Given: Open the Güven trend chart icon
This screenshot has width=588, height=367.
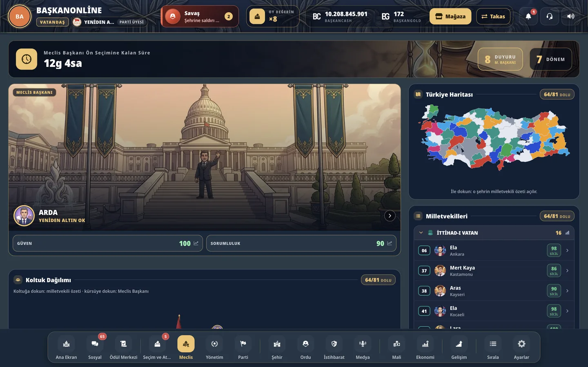Looking at the screenshot, I should (x=196, y=243).
